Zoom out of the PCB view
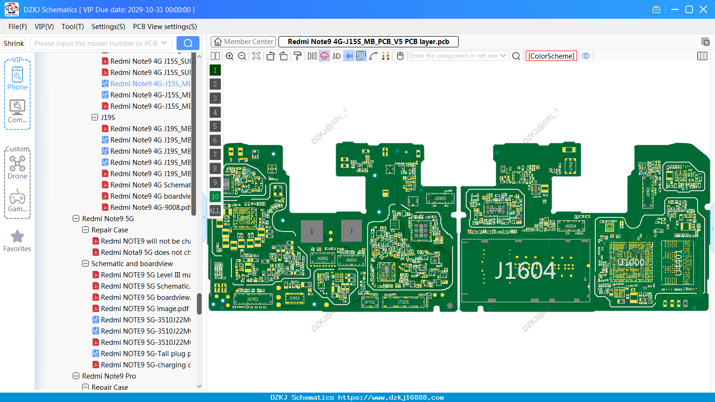The image size is (715, 402). point(242,56)
